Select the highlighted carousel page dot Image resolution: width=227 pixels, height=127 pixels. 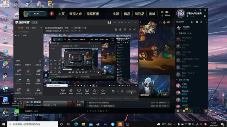[x=101, y=111]
